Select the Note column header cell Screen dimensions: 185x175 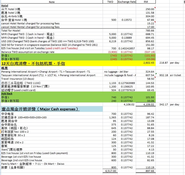[x=52, y=2]
